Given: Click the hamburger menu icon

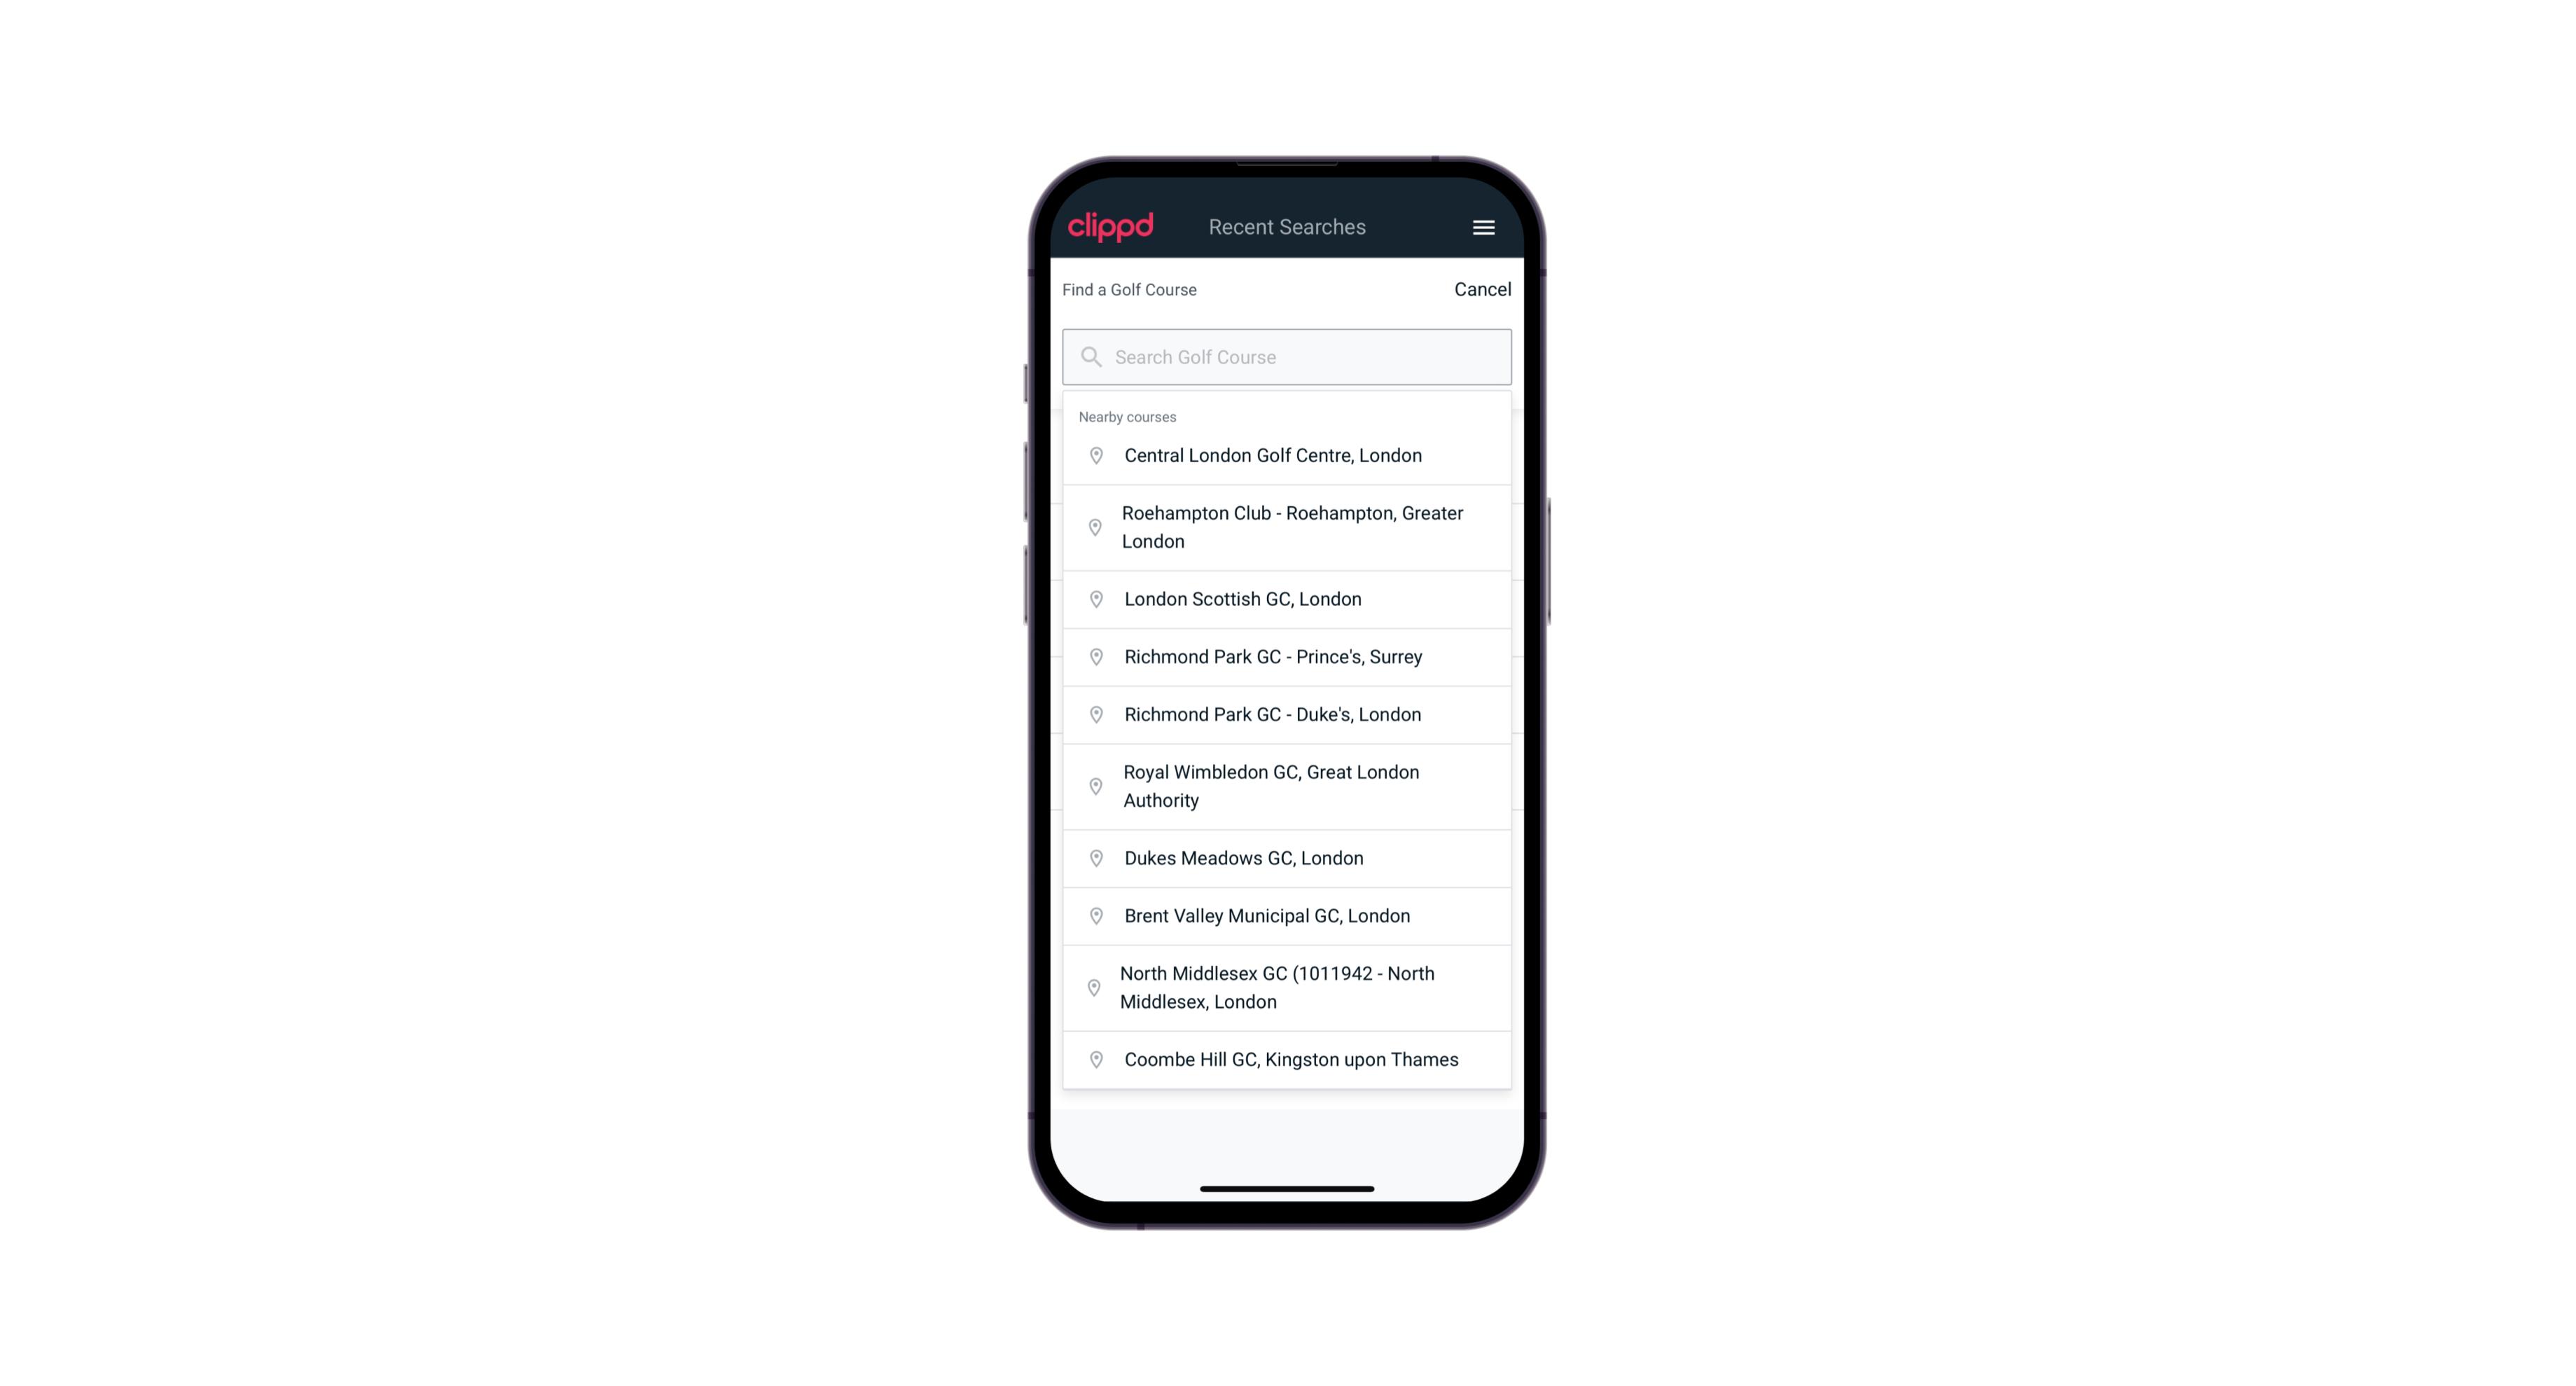Looking at the screenshot, I should (x=1483, y=227).
